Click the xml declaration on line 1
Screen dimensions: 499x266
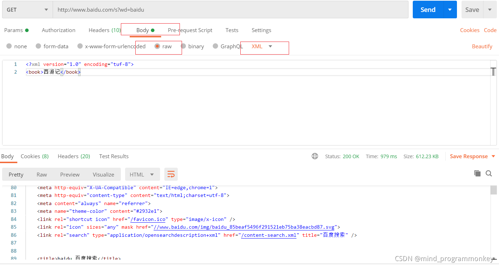point(80,64)
